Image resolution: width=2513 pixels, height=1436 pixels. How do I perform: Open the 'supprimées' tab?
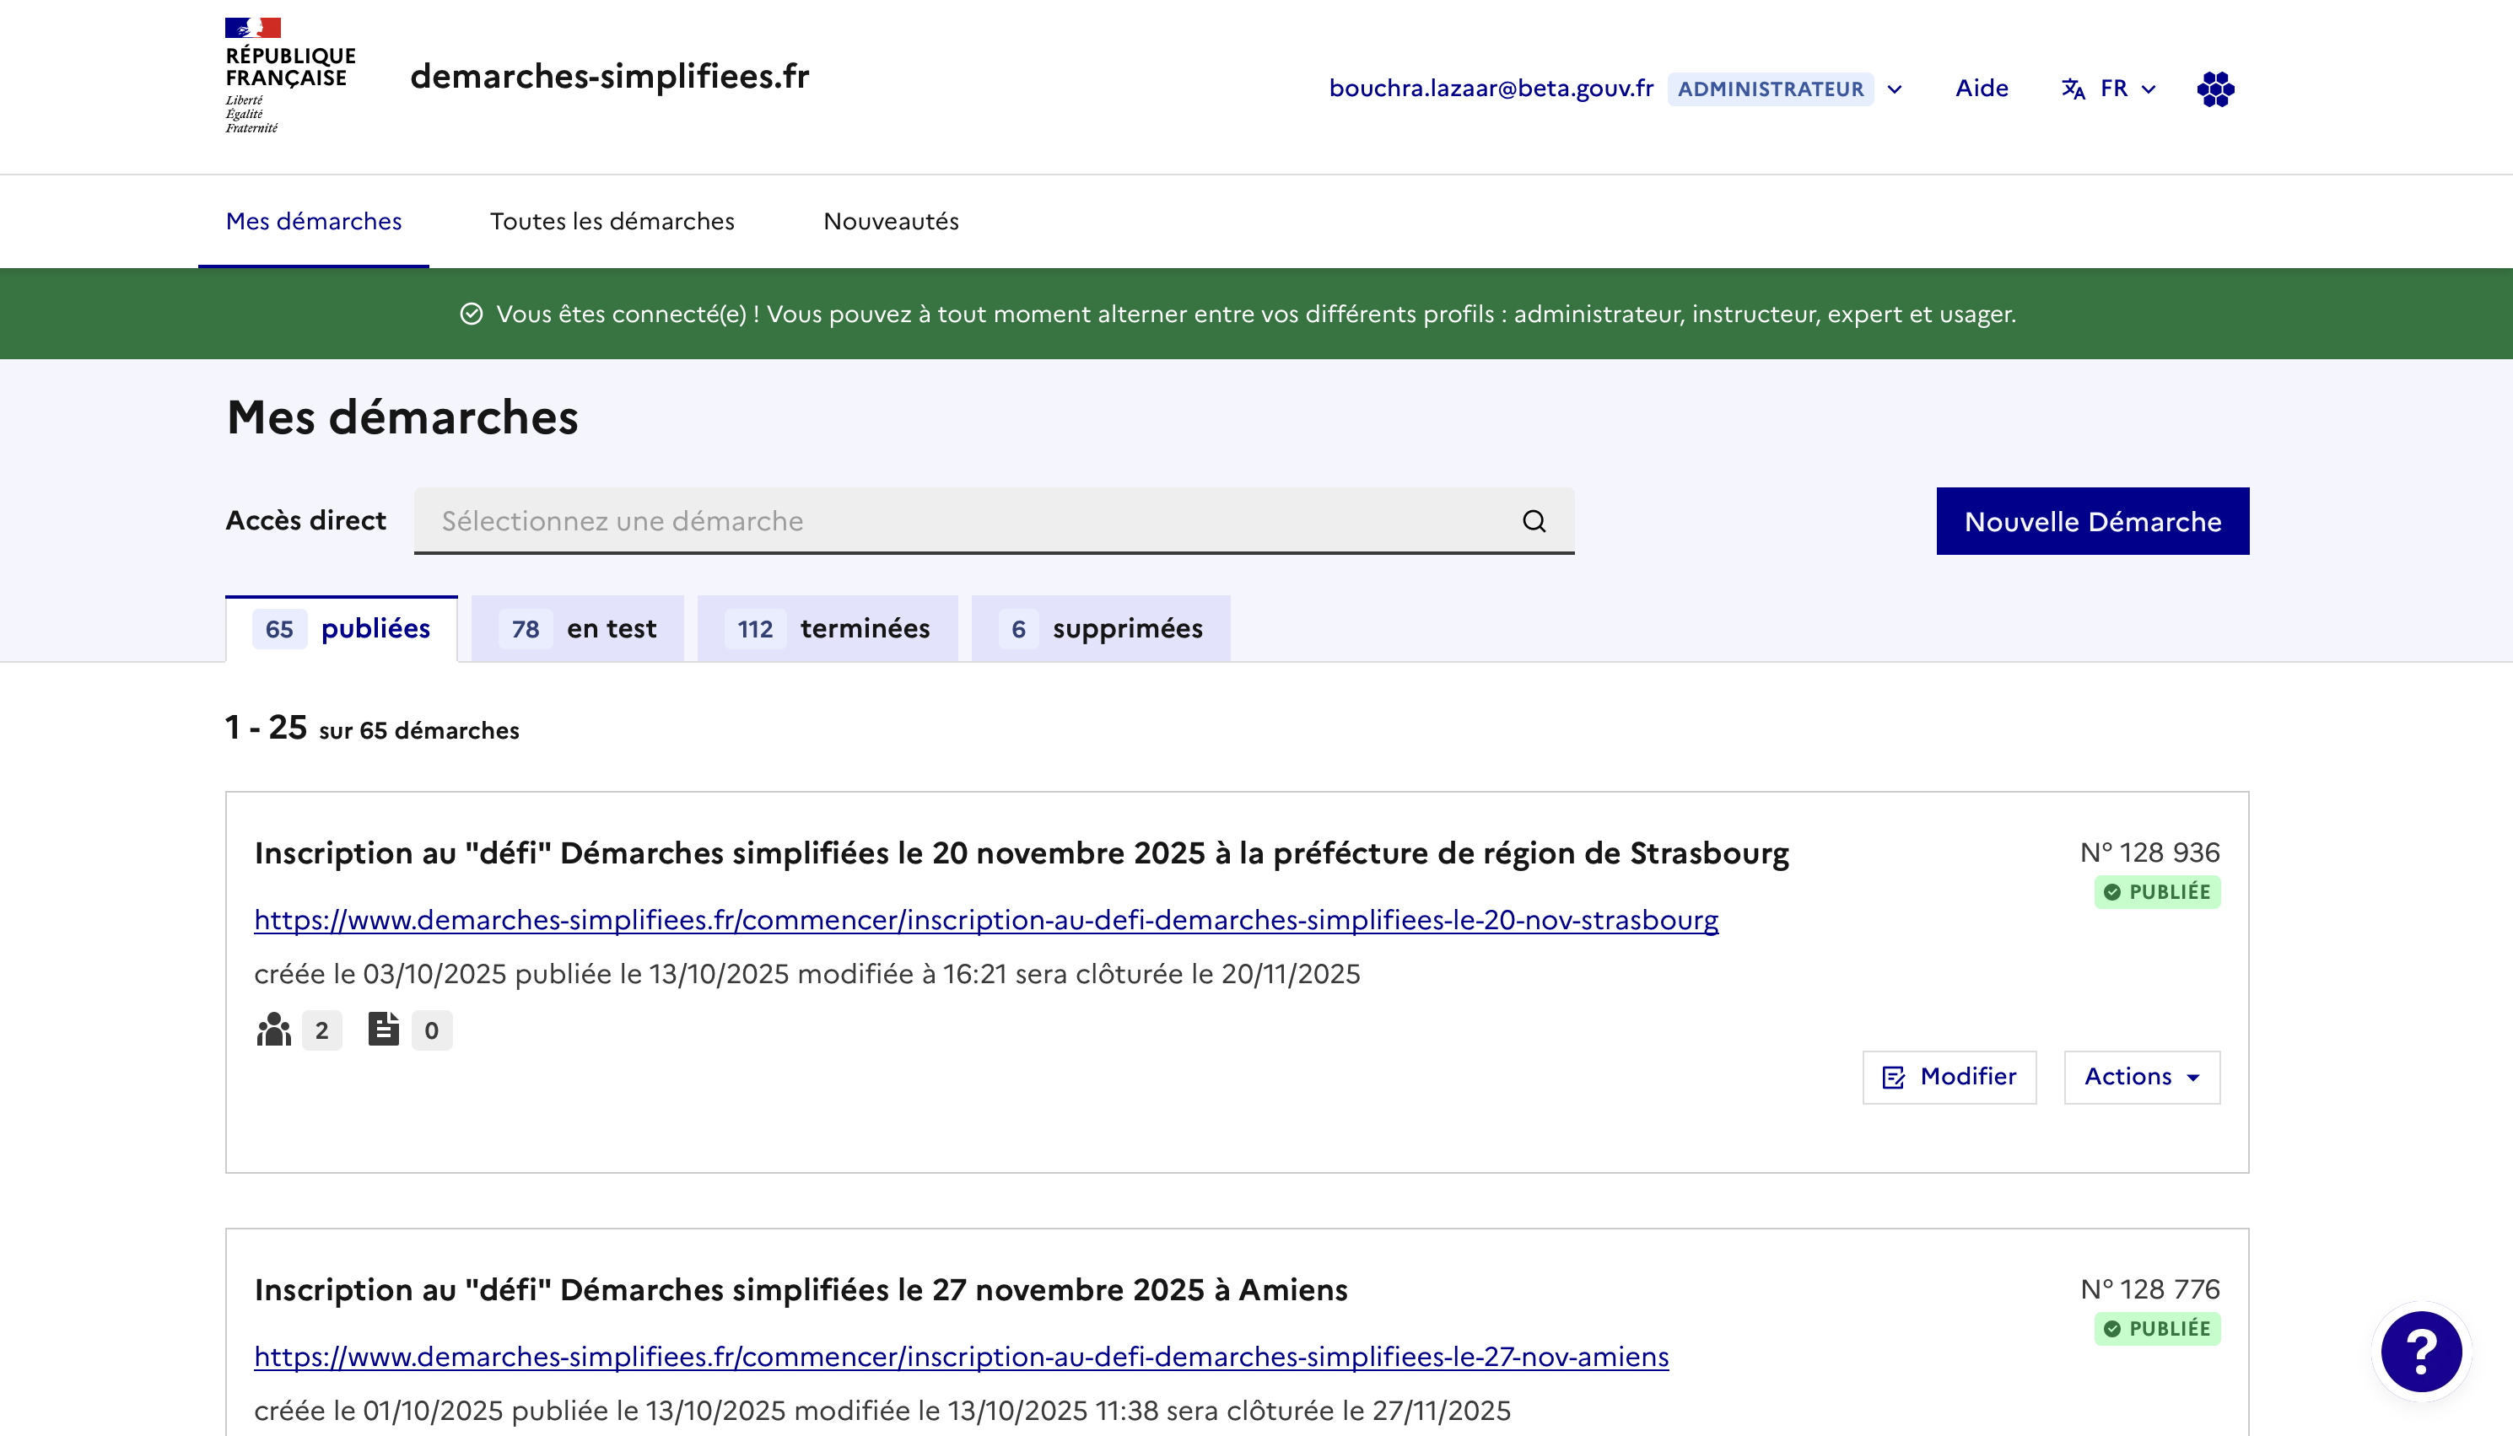1101,629
